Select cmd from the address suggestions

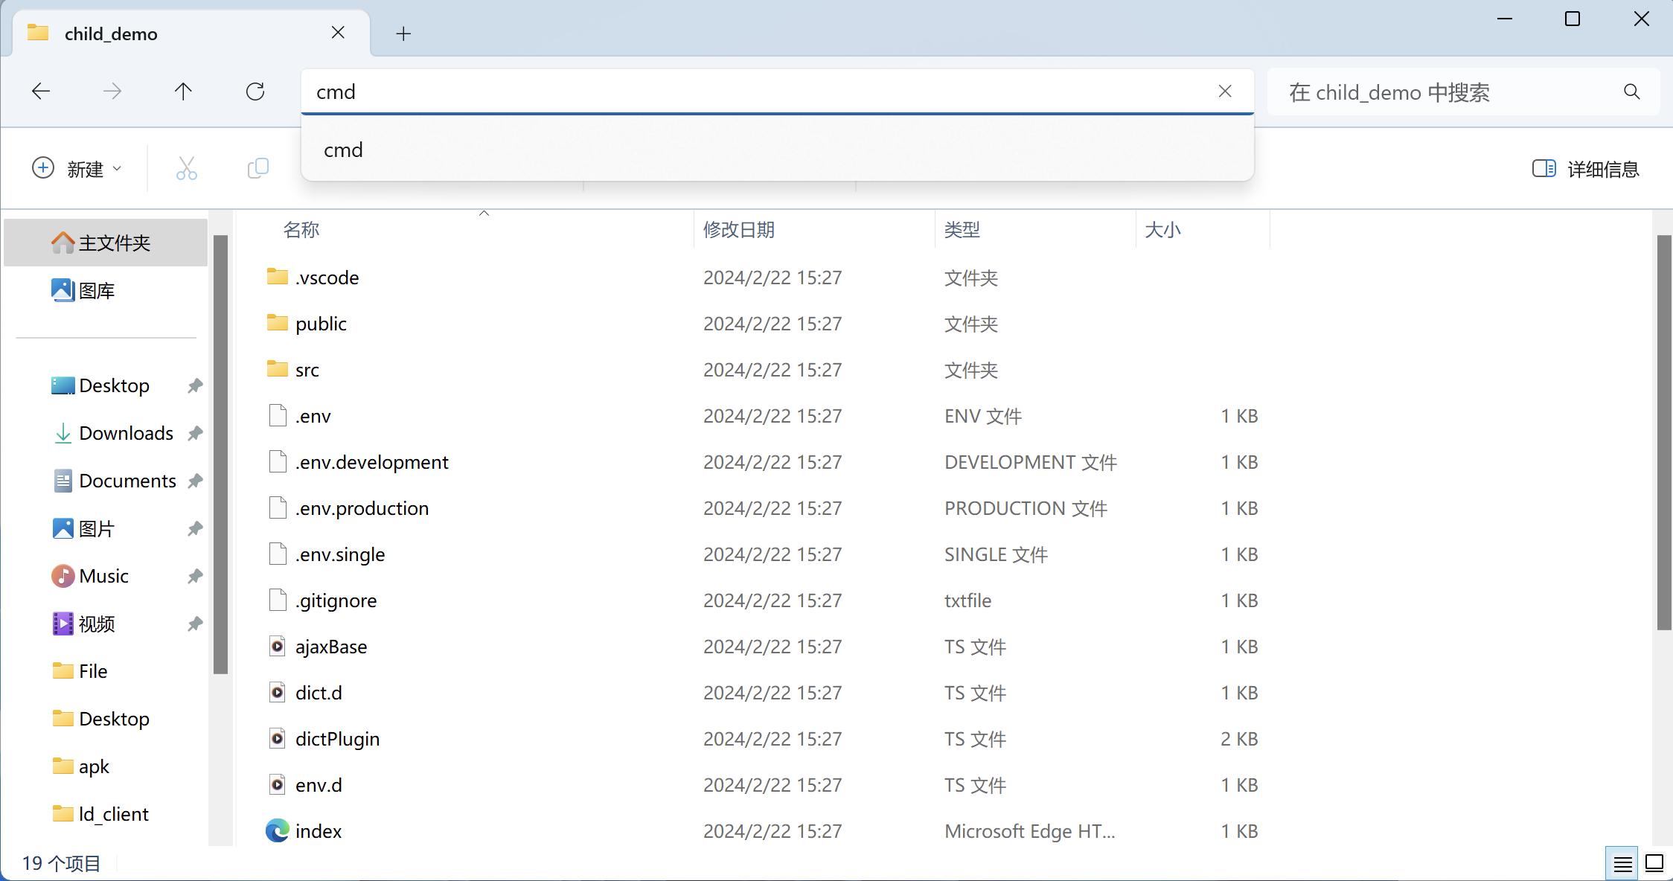click(343, 150)
